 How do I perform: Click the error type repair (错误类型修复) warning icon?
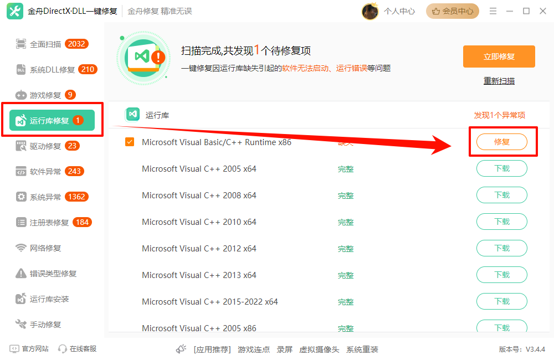21,273
